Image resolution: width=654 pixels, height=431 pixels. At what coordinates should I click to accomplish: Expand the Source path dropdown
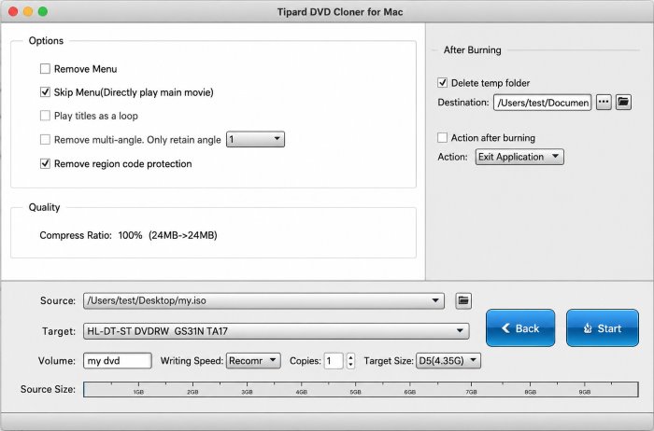(x=263, y=300)
